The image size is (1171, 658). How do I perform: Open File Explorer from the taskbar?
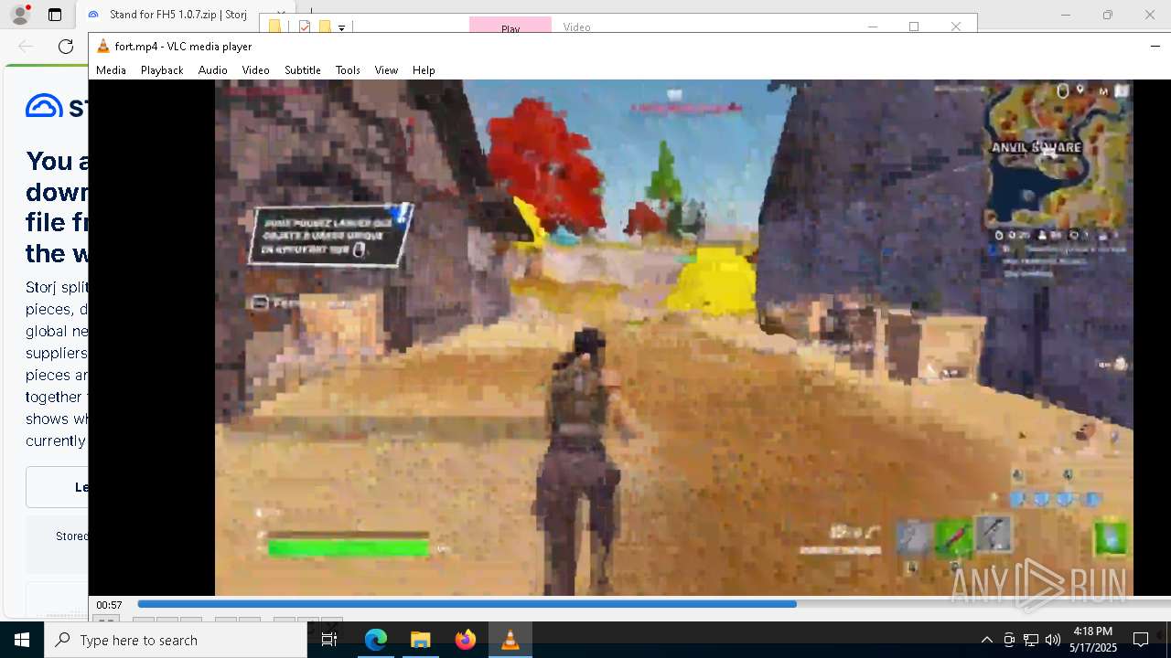[x=420, y=640]
